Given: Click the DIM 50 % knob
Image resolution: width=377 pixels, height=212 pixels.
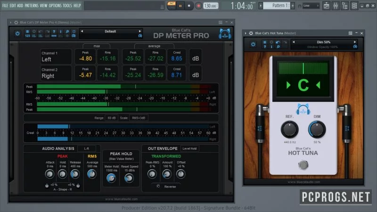Looking at the screenshot, I should [317, 129].
